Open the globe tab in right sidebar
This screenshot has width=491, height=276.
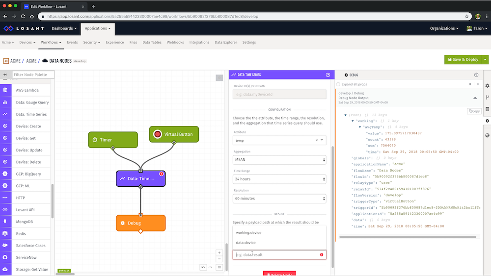487,135
